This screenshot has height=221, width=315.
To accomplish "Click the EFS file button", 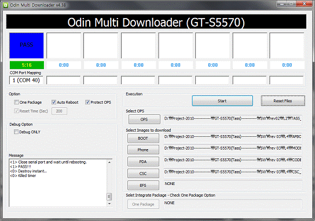I will pos(143,186).
